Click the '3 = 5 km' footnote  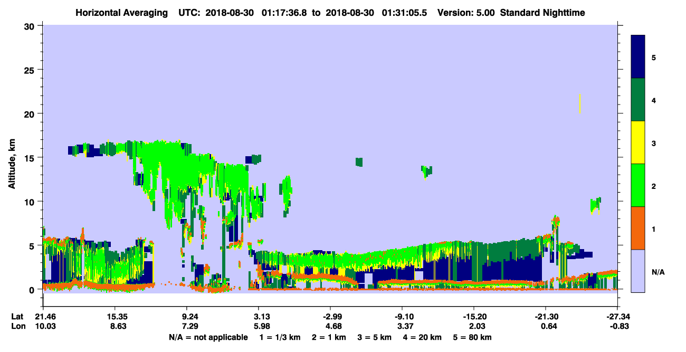click(375, 337)
